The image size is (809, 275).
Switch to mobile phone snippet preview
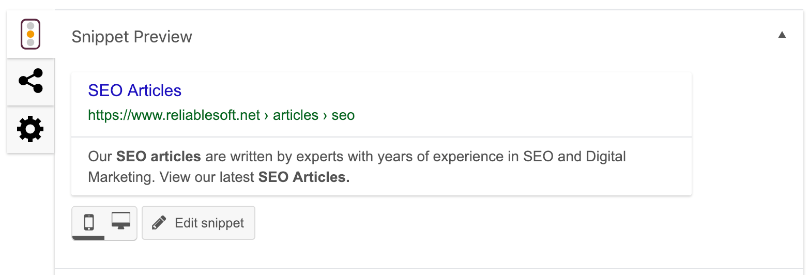pyautogui.click(x=89, y=222)
